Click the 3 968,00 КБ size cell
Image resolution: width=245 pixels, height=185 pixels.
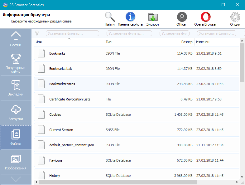[x=183, y=176]
